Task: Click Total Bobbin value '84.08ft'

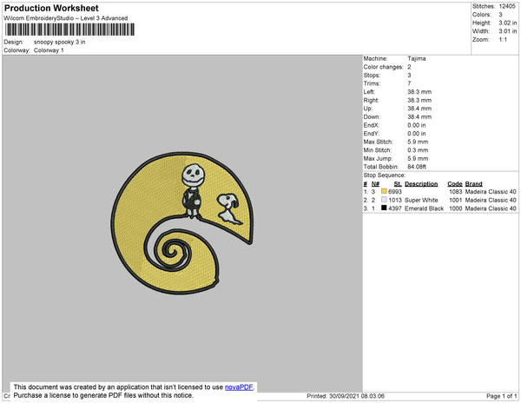Action: 417,167
